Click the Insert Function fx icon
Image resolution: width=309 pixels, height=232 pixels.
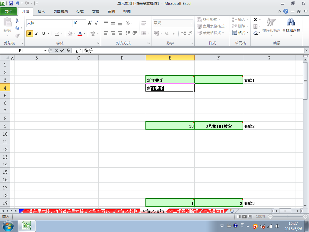click(x=68, y=51)
